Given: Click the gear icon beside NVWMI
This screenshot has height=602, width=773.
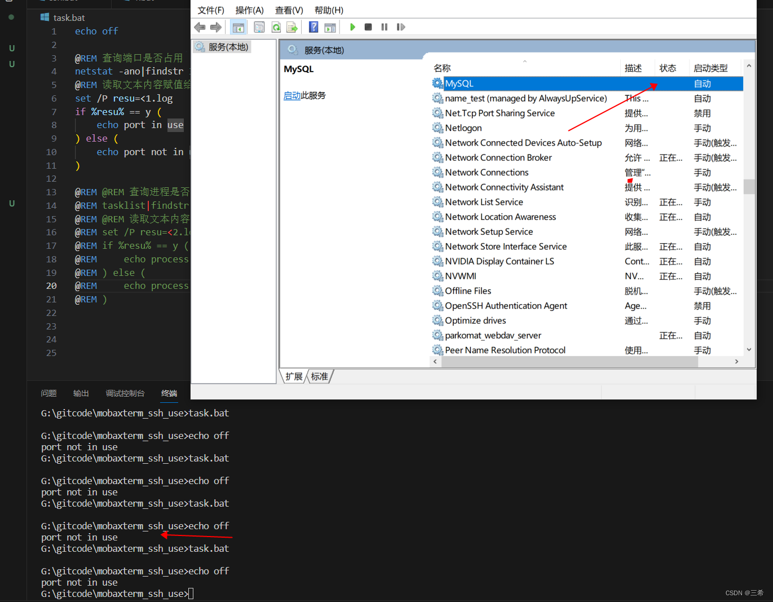Looking at the screenshot, I should pos(438,276).
